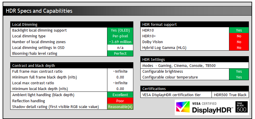Select the 'HDR format support' section header

(195, 25)
